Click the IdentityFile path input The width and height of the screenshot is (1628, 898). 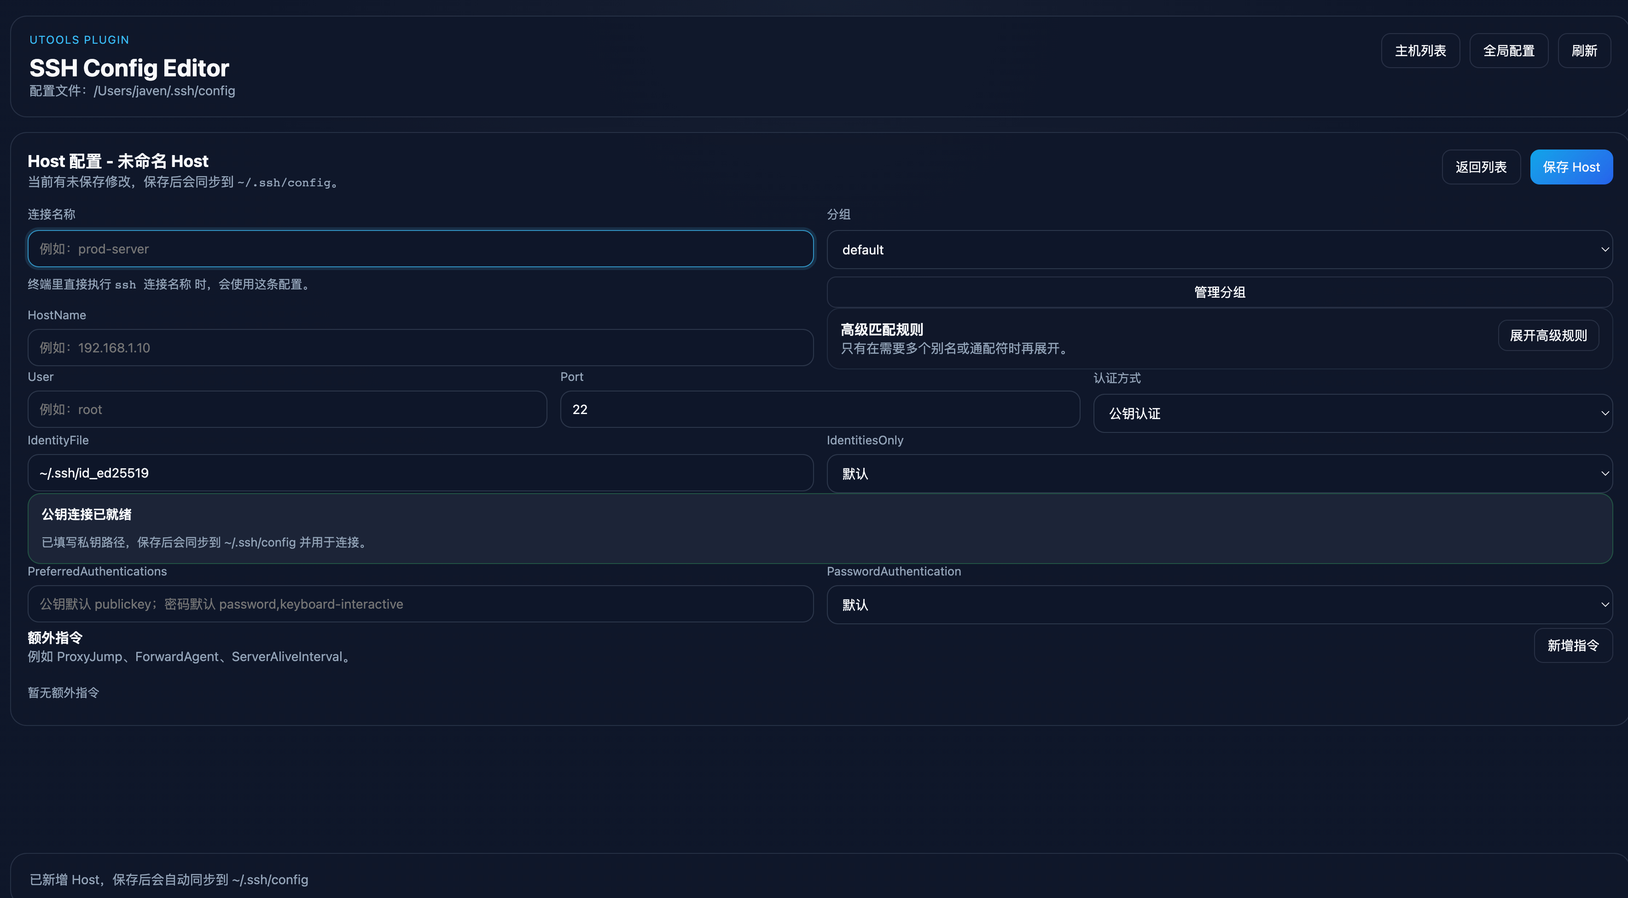pos(420,473)
